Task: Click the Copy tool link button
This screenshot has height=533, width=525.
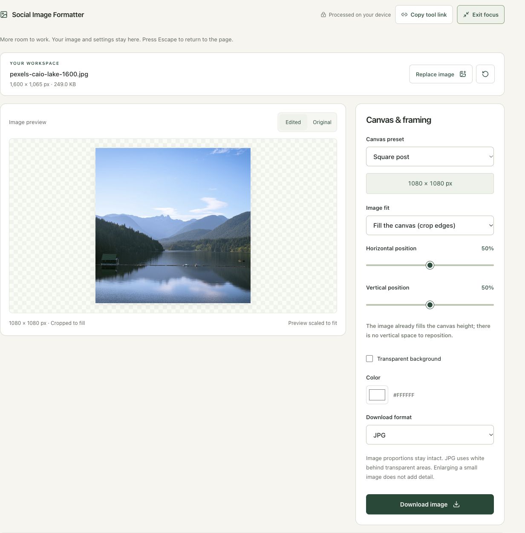Action: (x=424, y=14)
